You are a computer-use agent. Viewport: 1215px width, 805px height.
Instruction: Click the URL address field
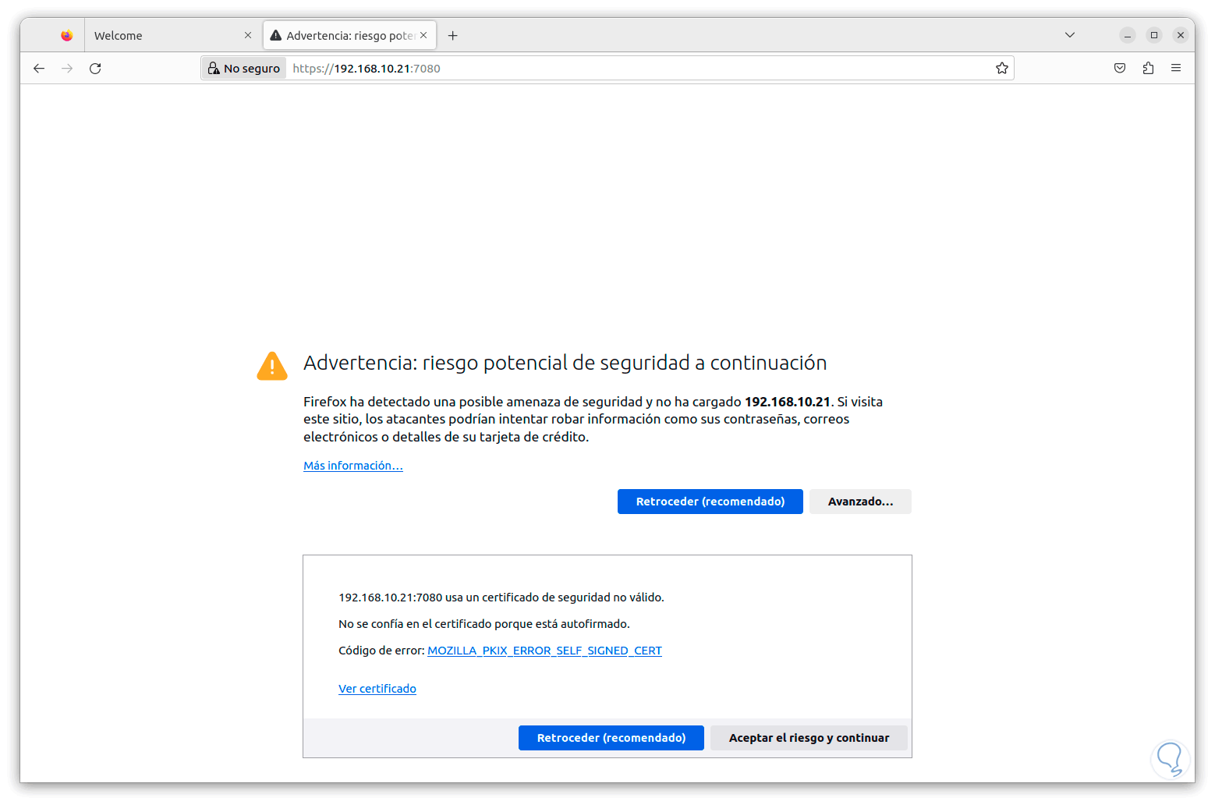click(x=624, y=69)
